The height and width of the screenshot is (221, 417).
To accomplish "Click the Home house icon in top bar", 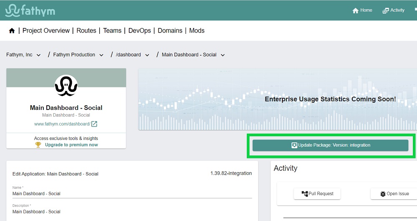I will 355,11.
